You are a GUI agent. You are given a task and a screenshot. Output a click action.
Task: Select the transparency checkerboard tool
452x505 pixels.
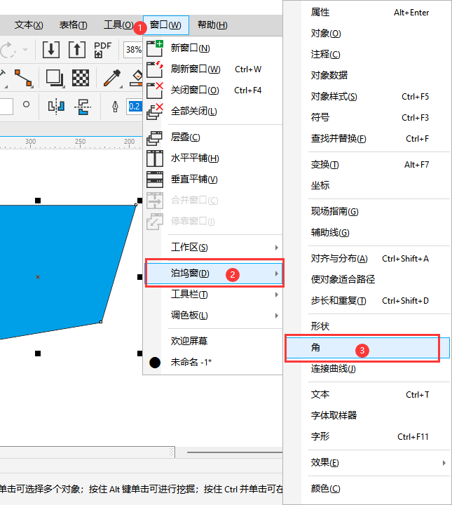click(x=81, y=78)
